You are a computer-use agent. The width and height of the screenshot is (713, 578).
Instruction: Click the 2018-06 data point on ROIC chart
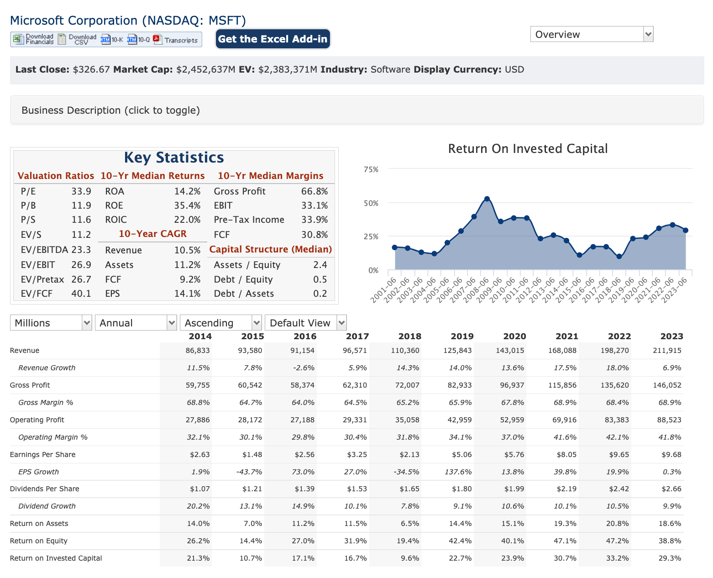[619, 257]
